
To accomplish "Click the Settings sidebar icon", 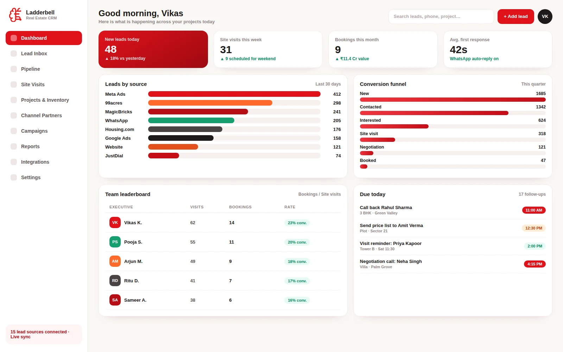I will 14,177.
